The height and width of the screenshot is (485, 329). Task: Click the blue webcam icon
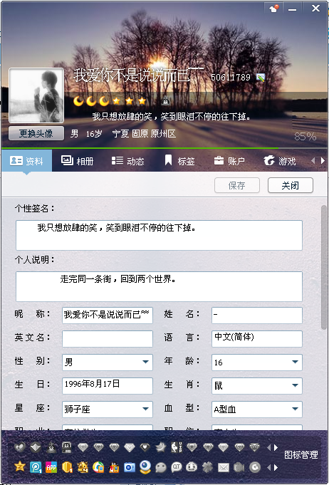[x=145, y=467]
